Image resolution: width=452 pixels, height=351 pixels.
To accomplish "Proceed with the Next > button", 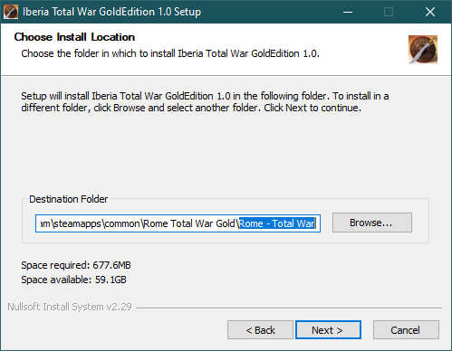I will (x=328, y=330).
